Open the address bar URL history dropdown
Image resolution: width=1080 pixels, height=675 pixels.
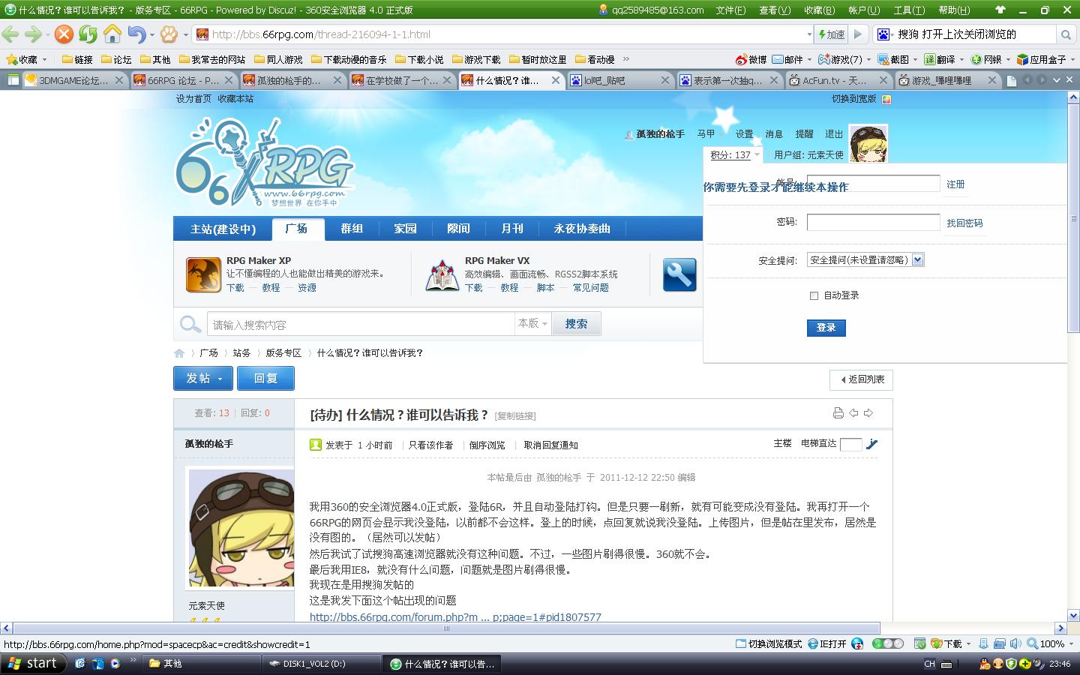coord(808,34)
